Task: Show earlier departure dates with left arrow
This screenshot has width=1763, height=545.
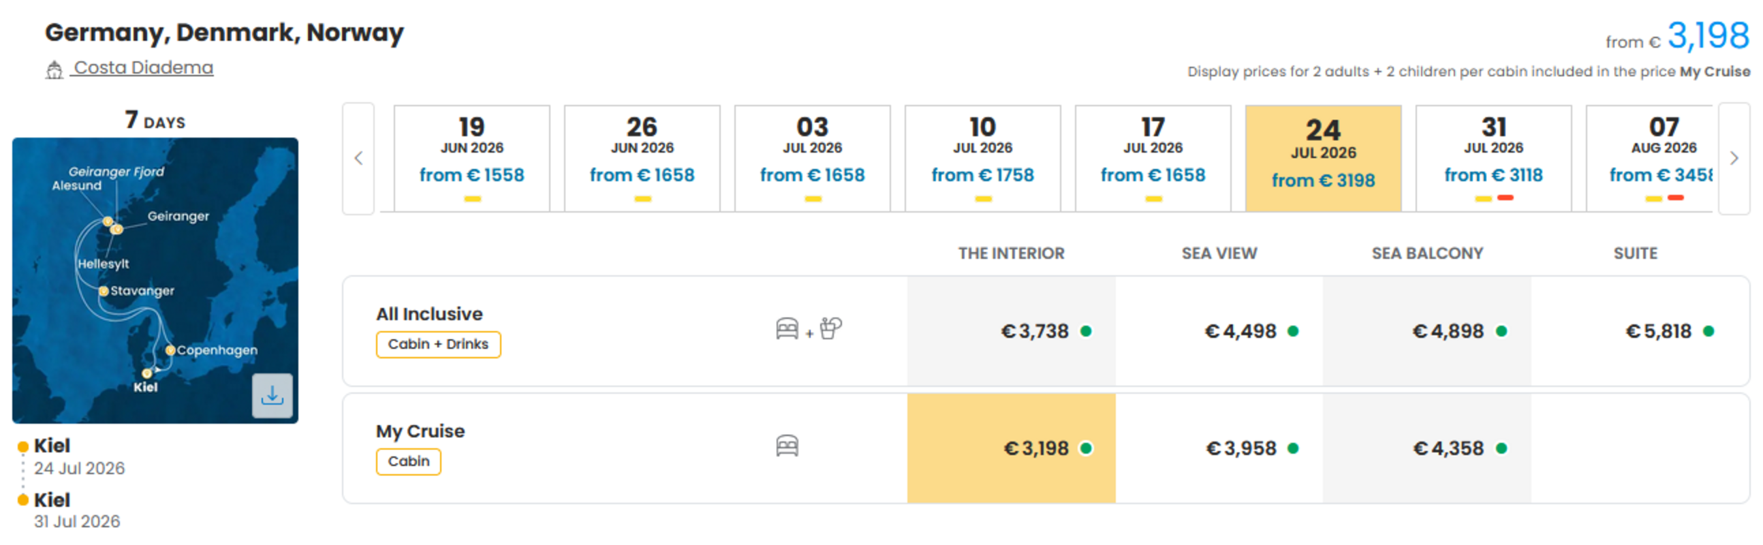Action: 358,158
